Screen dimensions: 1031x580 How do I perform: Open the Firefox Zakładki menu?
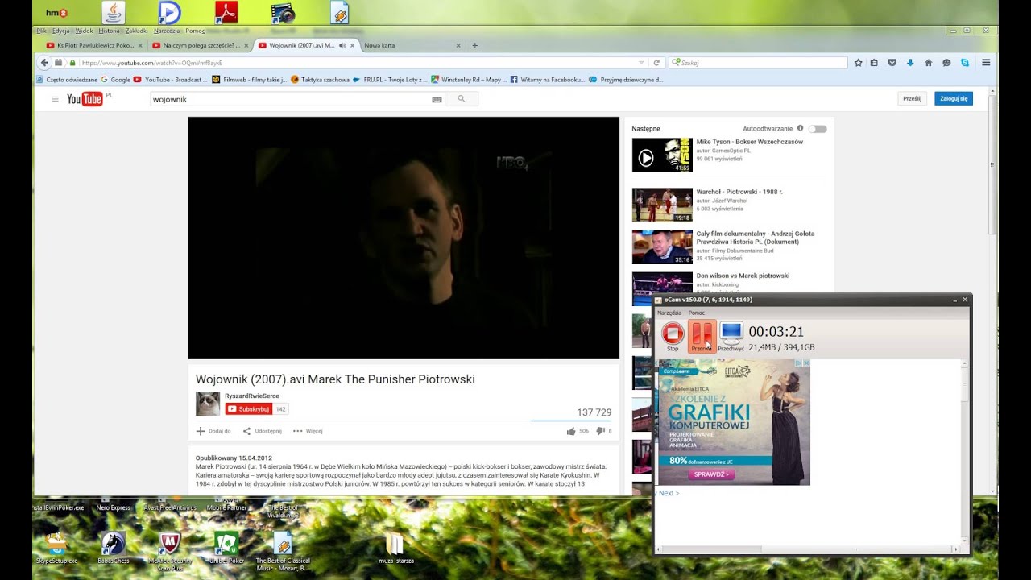[x=137, y=31]
